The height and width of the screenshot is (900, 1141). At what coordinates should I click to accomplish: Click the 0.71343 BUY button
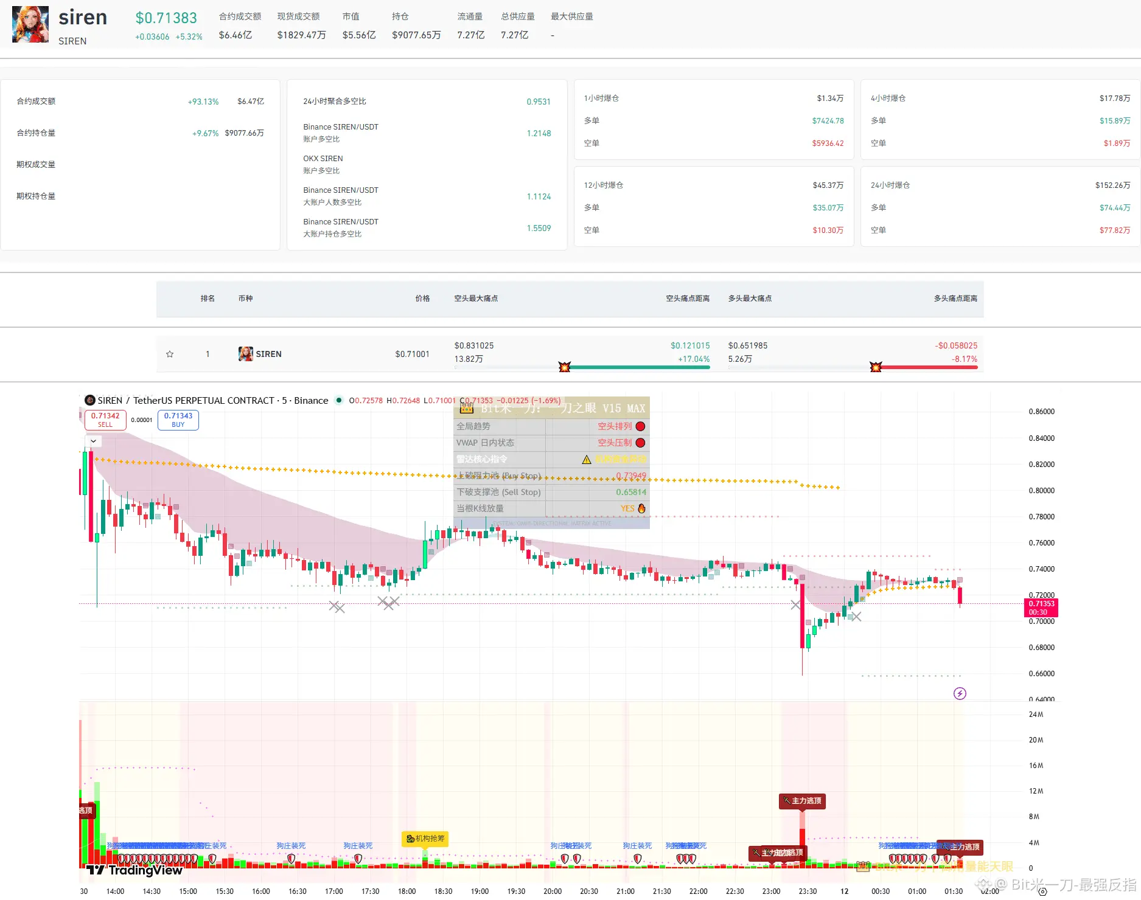pos(178,420)
